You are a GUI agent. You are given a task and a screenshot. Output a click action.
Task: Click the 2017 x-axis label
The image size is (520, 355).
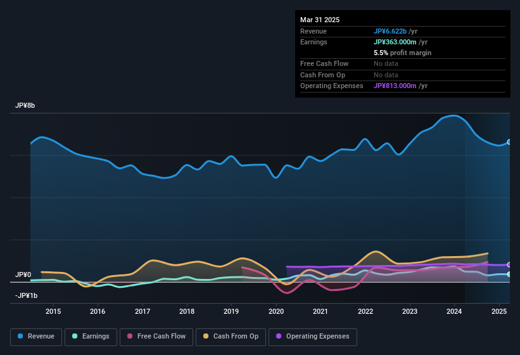pyautogui.click(x=143, y=311)
